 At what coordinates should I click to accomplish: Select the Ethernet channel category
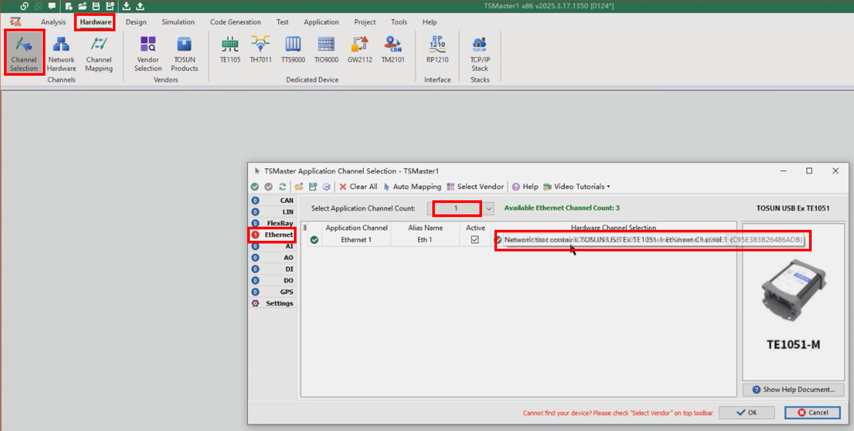point(273,235)
